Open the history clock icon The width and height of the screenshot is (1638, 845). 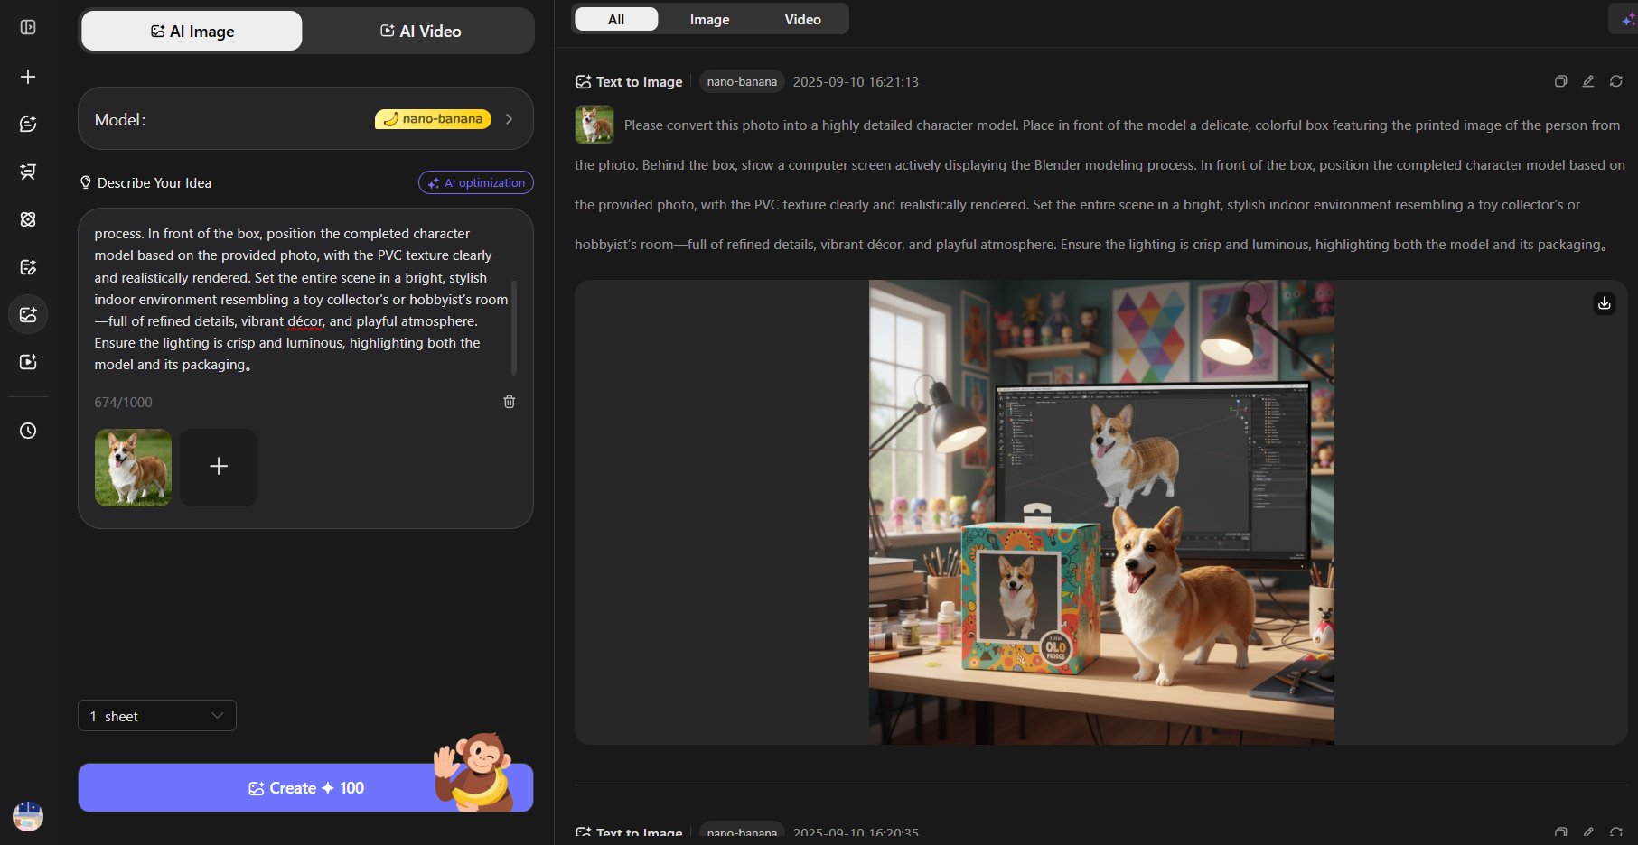tap(28, 431)
